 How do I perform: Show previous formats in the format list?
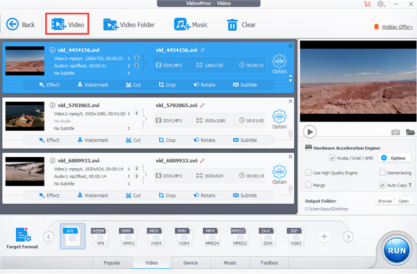[49, 236]
